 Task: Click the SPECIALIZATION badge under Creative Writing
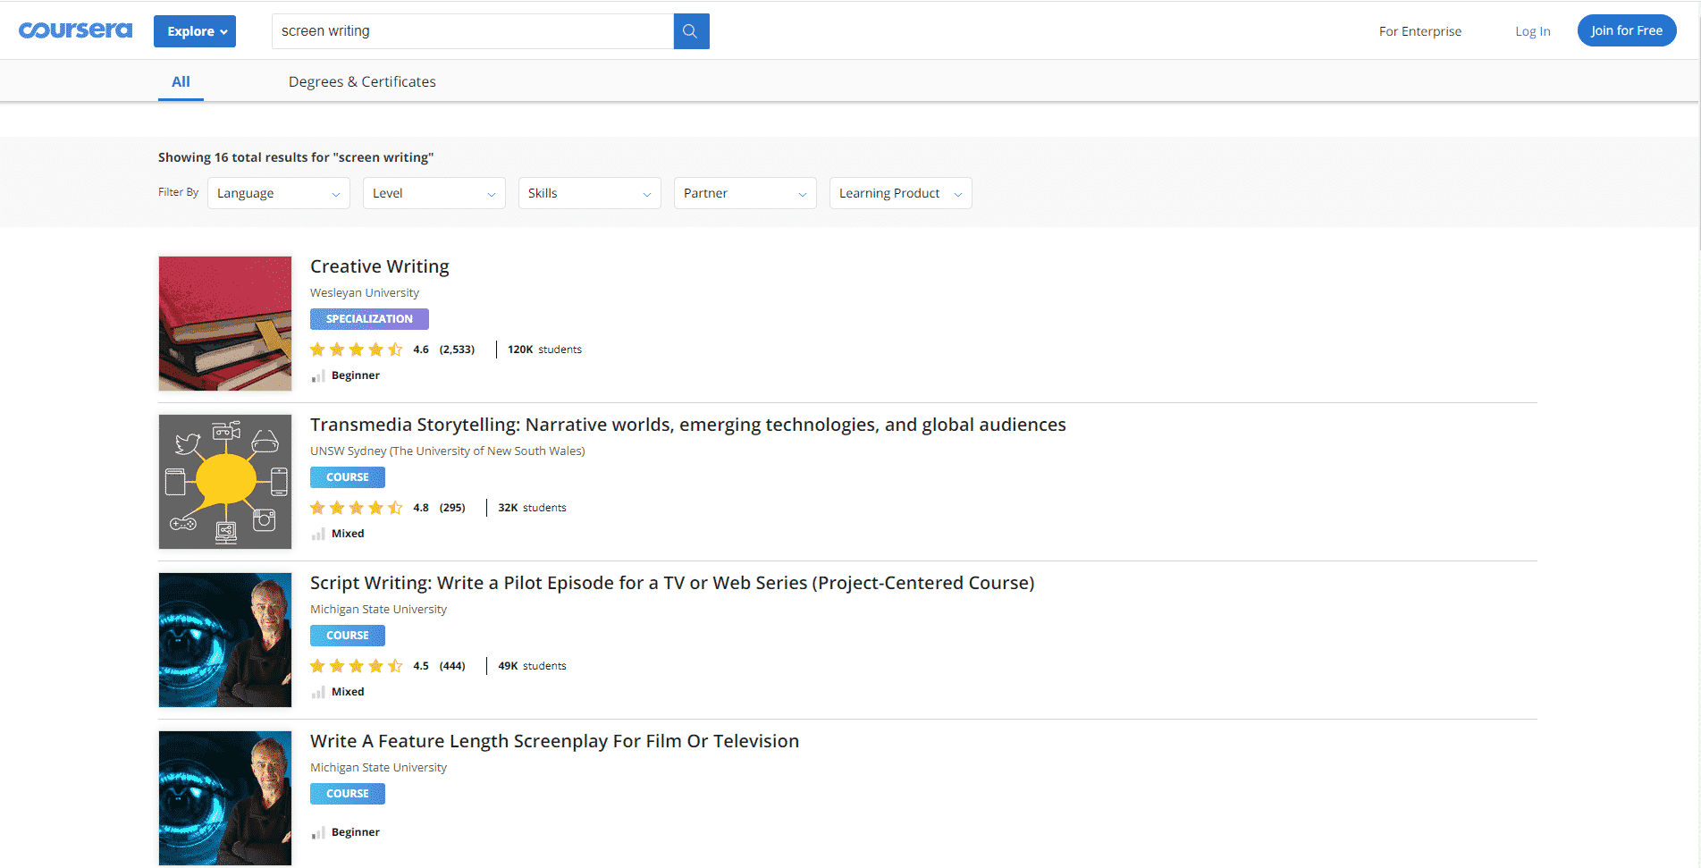pos(369,319)
